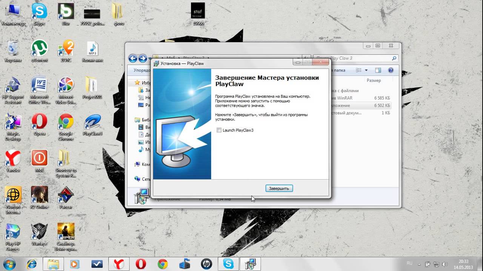Launch Microsoft Office Word desktop shortcut
Screen dimensions: 483x271
point(39,91)
